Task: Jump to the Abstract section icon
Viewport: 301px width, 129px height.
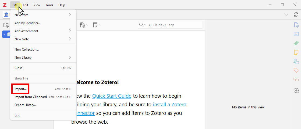Action: point(296,34)
